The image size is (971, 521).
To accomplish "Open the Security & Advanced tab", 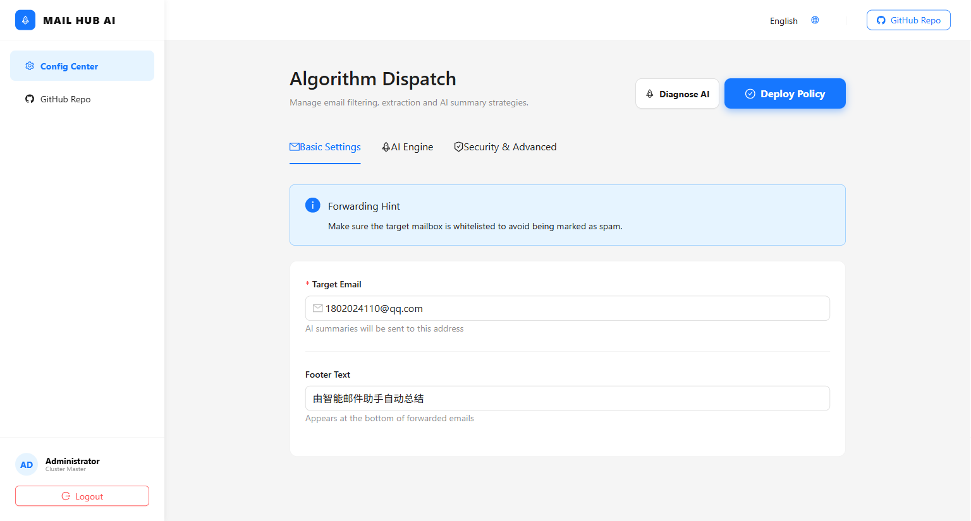I will coord(505,147).
